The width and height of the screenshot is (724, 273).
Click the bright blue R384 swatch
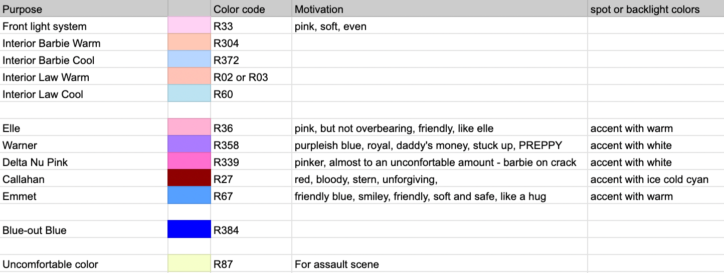[x=189, y=230]
